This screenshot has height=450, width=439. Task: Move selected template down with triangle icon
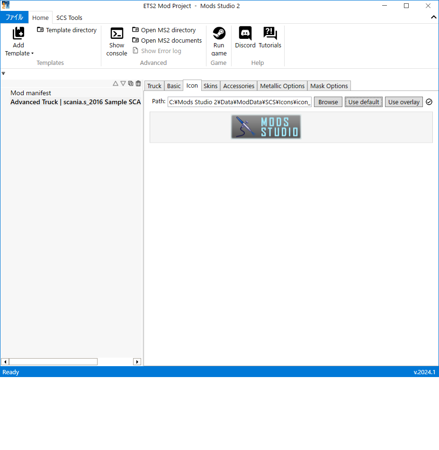pos(123,83)
